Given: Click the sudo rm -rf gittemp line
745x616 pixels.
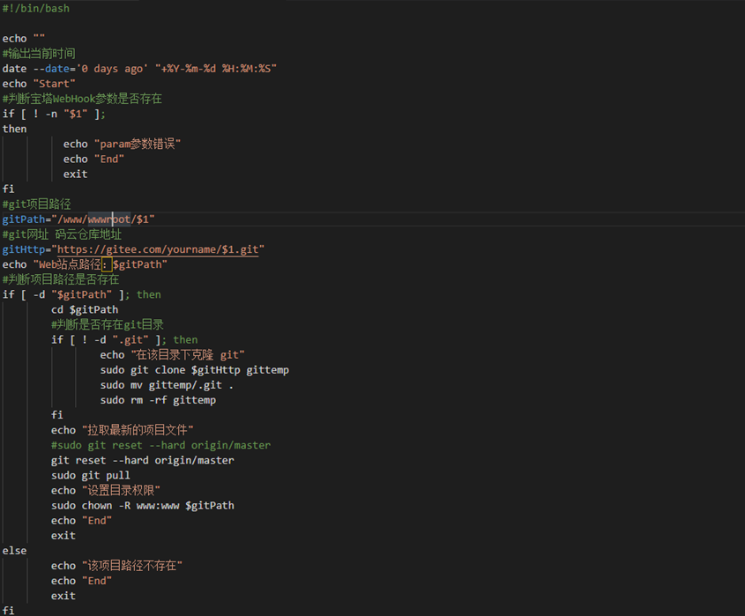Looking at the screenshot, I should coord(158,400).
